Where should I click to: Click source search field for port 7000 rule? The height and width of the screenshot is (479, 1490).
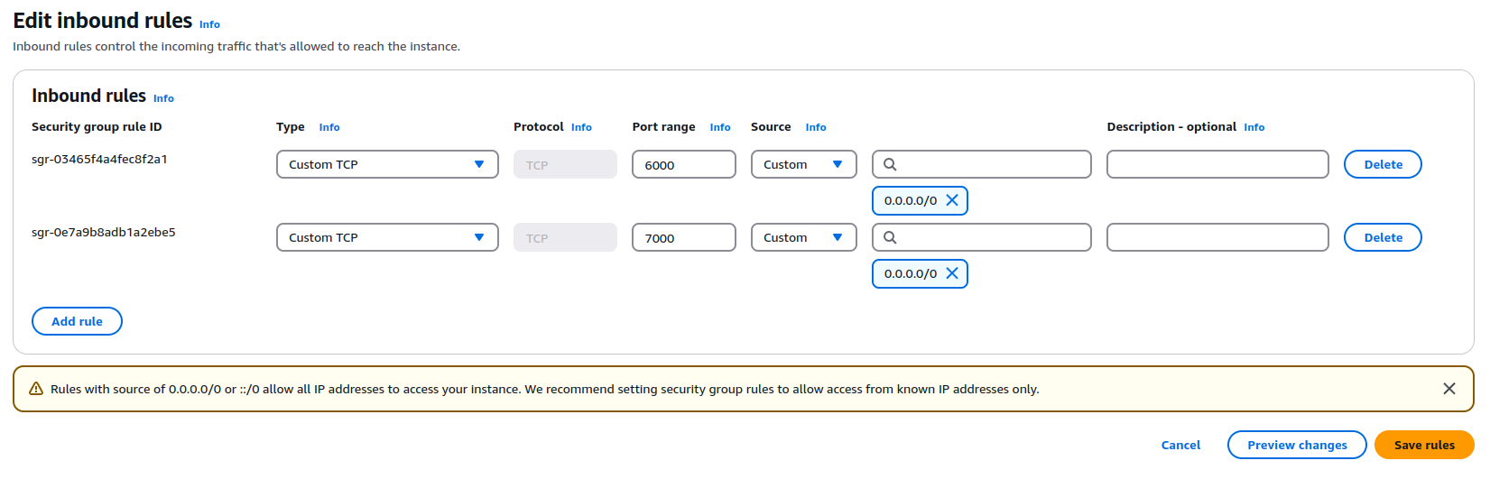982,237
